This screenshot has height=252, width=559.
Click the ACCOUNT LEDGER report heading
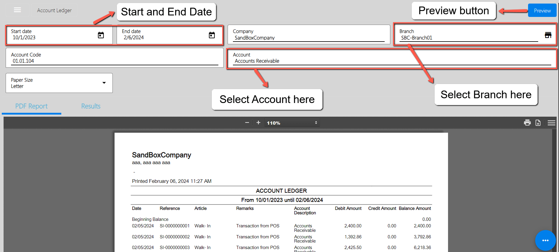click(x=281, y=191)
